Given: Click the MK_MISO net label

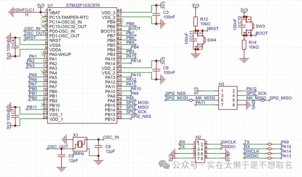Looking at the screenshot, I should coord(256,98).
